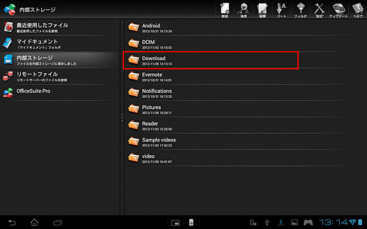The width and height of the screenshot is (367, 229).
Task: Open 最近使用したファイル in sidebar
Action: [60, 27]
